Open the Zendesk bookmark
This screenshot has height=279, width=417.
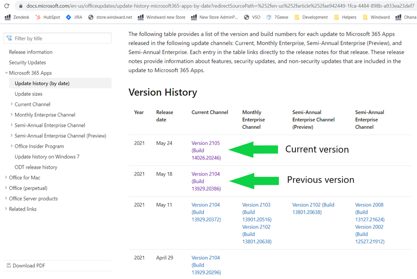(17, 17)
